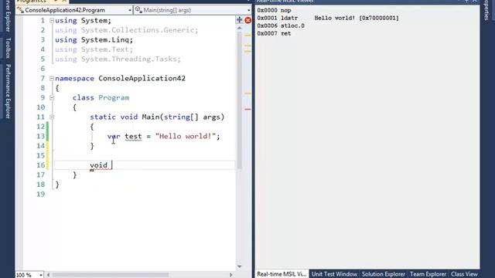
Task: Open the Class View tab
Action: coord(464,274)
